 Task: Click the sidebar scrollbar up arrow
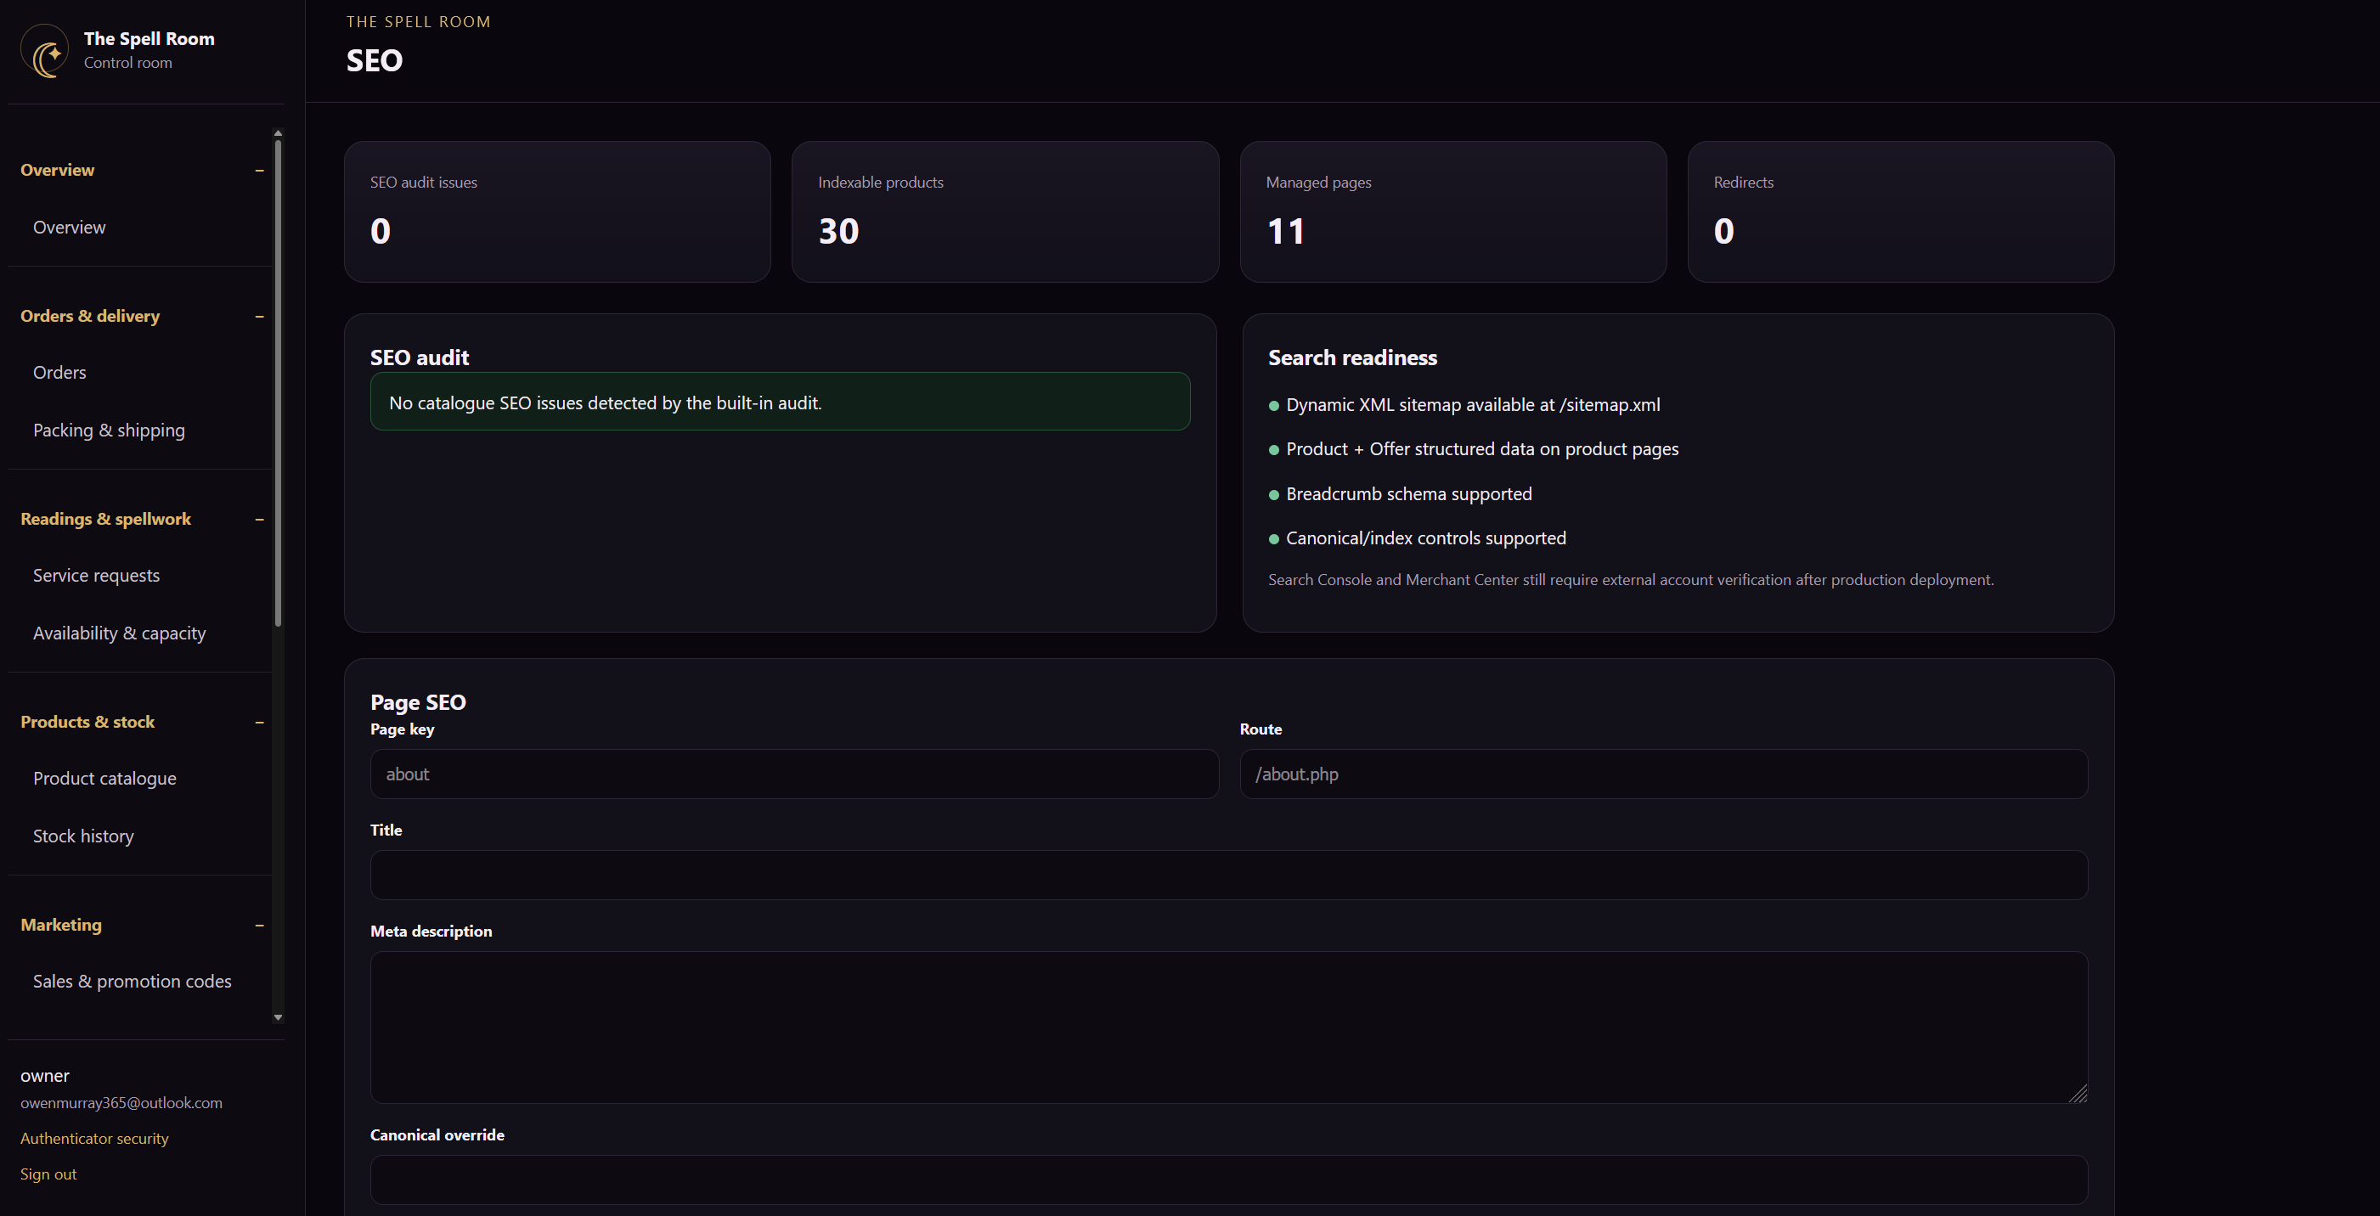coord(278,133)
